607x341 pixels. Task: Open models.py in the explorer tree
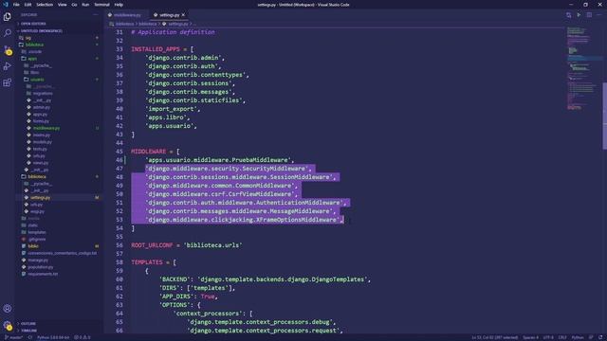click(42, 142)
